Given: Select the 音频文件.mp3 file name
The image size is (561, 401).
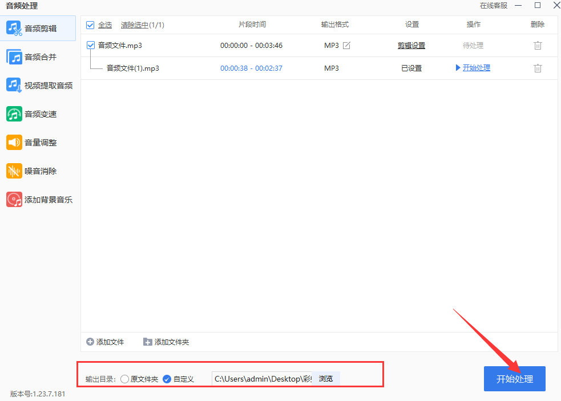Looking at the screenshot, I should click(x=120, y=46).
